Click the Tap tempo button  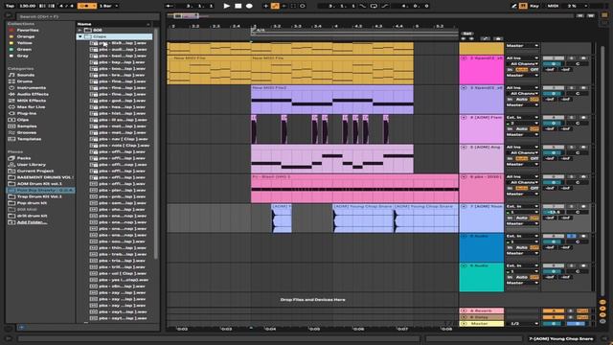point(10,6)
